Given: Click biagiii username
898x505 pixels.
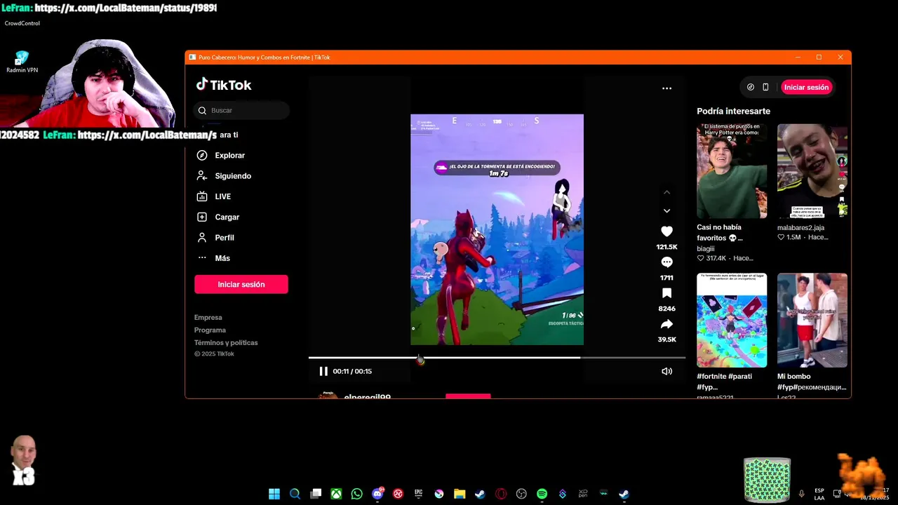Looking at the screenshot, I should coord(706,248).
